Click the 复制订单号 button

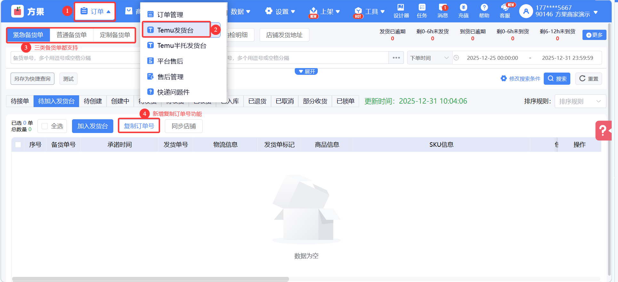pyautogui.click(x=139, y=126)
